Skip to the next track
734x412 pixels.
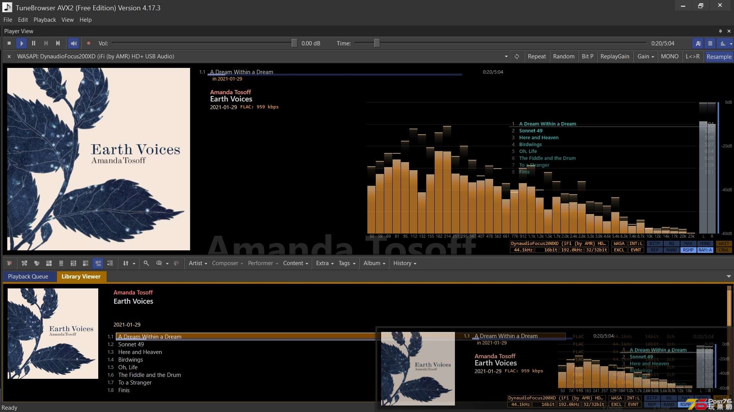pos(58,43)
